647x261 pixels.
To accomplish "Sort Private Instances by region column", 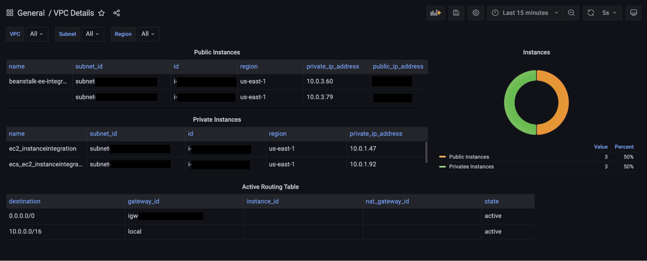I will [277, 134].
